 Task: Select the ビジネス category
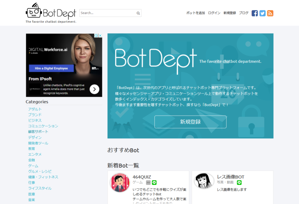click(x=35, y=120)
